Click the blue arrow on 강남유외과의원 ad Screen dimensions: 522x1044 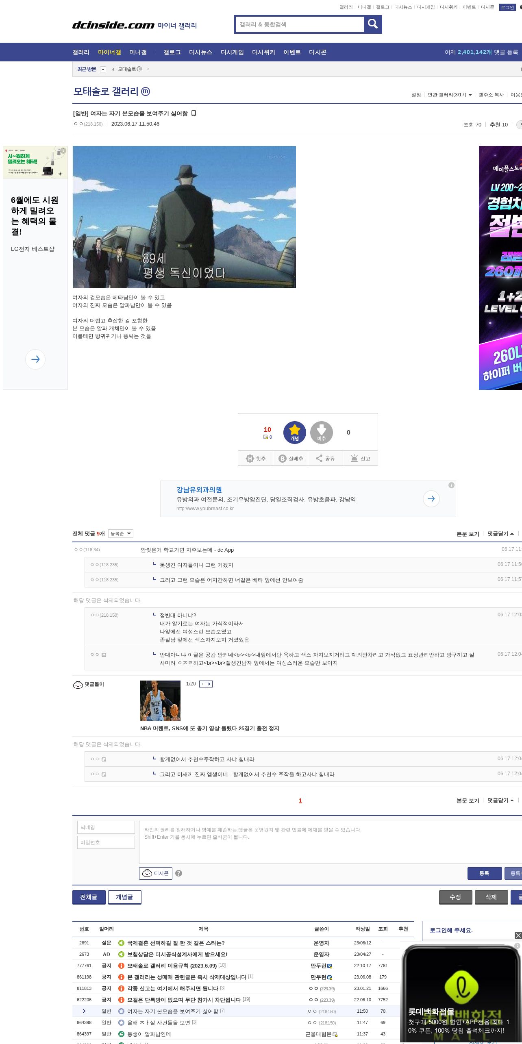[x=431, y=498]
